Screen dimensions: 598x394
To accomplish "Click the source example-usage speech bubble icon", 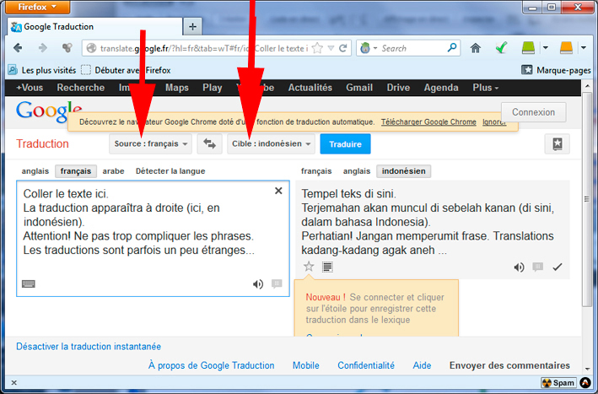I will [x=277, y=283].
